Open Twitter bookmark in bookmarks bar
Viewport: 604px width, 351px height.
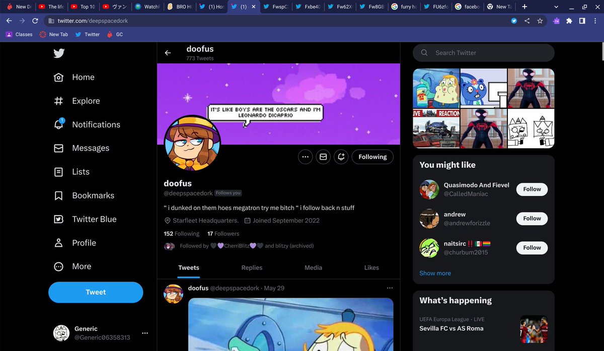(x=88, y=34)
